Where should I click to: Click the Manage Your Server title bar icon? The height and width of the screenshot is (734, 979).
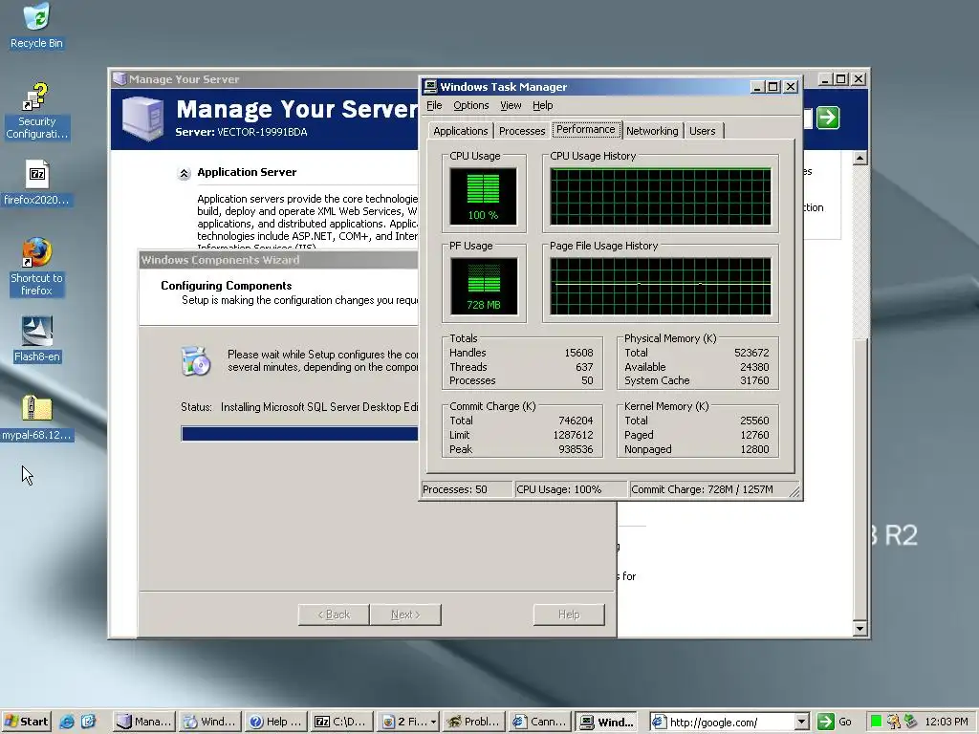[120, 79]
